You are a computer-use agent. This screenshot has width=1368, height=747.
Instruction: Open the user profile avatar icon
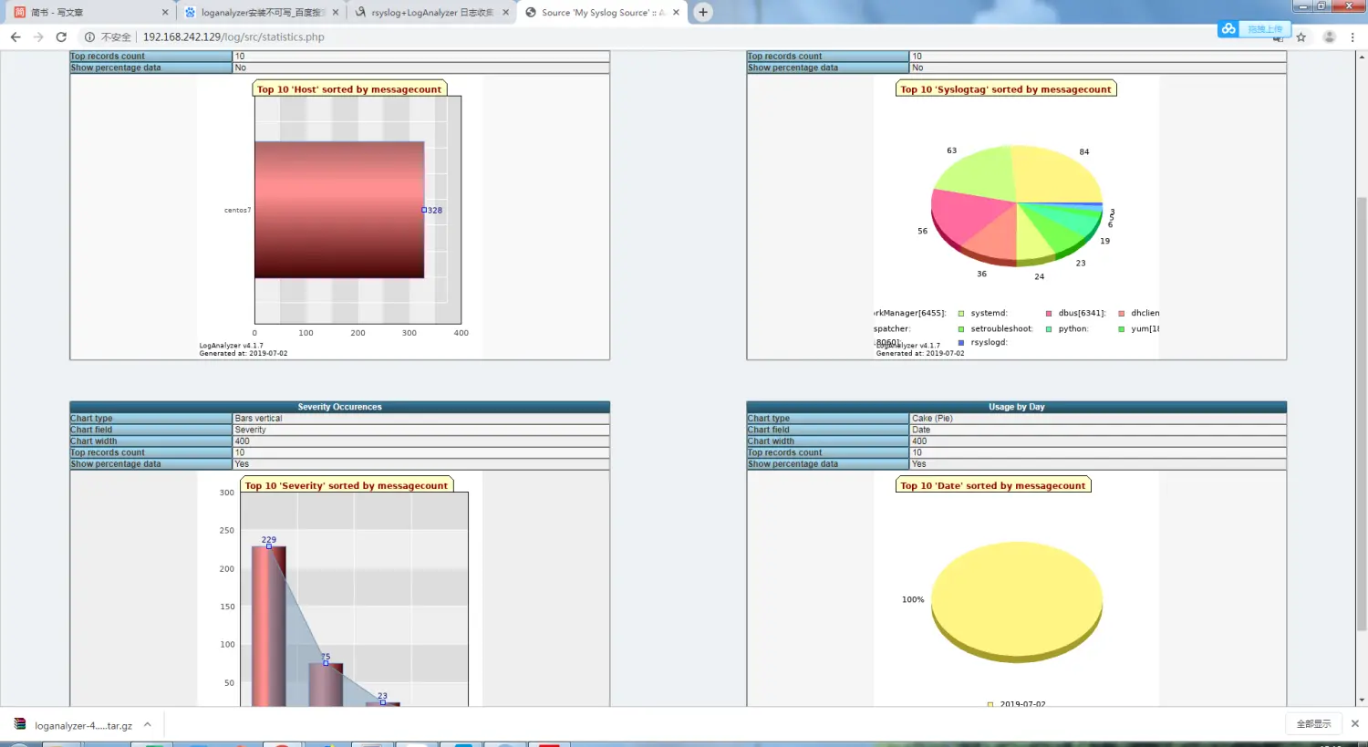(1329, 37)
